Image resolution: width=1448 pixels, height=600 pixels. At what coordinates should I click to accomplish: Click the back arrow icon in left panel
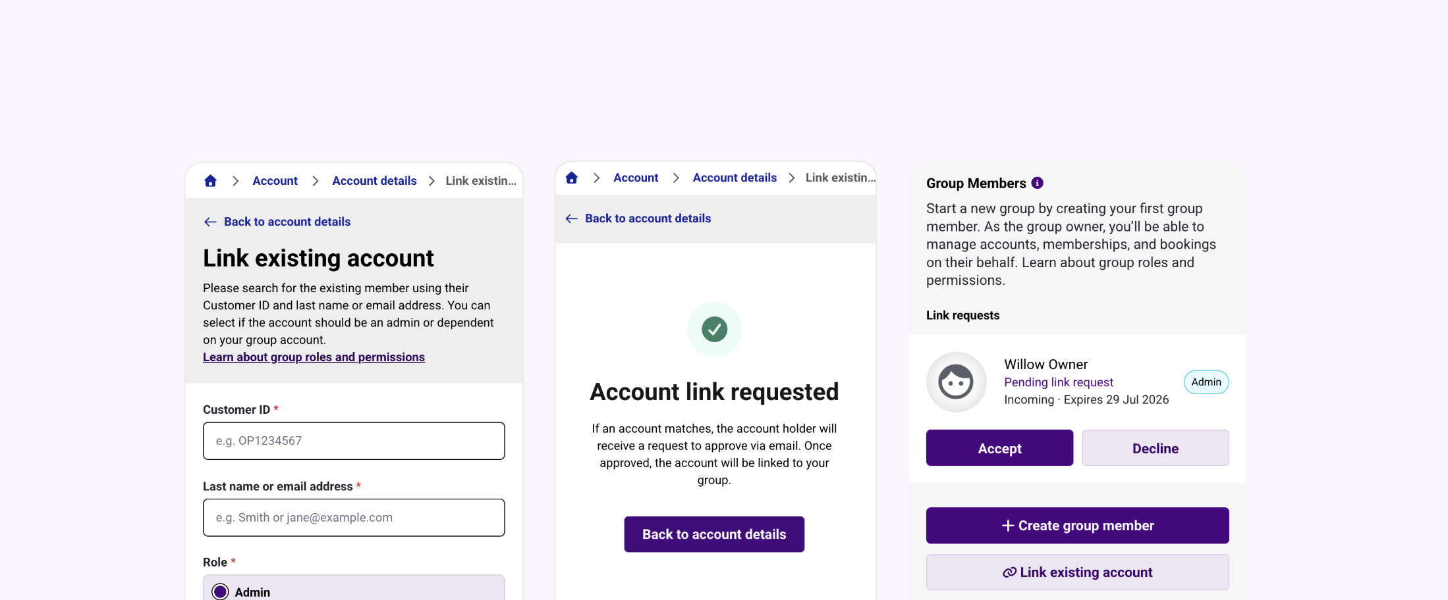pos(210,222)
